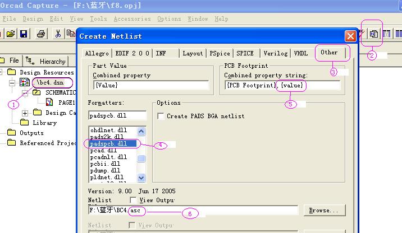
Task: Click the Part Value combined property field
Action: tap(151, 85)
